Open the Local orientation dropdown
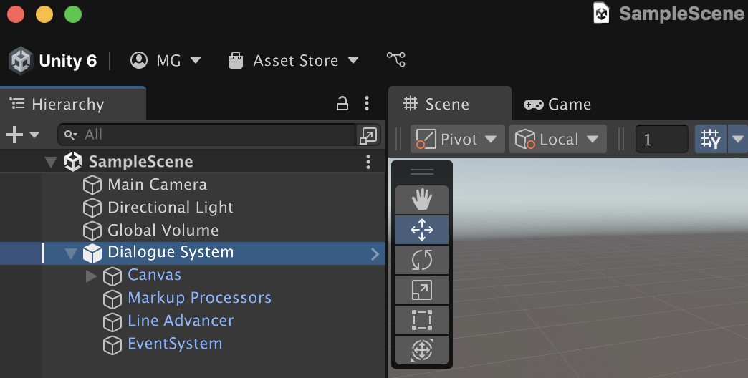The image size is (748, 378). pos(557,139)
